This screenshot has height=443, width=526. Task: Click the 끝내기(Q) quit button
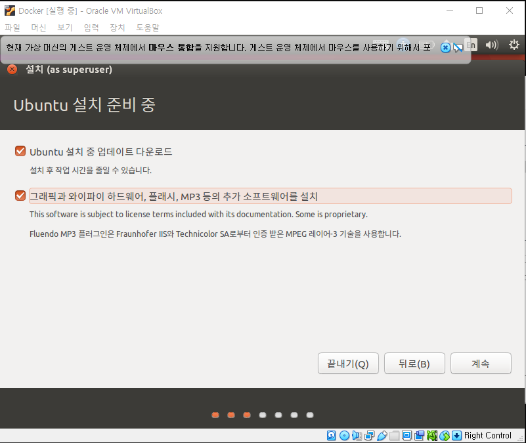click(x=348, y=363)
